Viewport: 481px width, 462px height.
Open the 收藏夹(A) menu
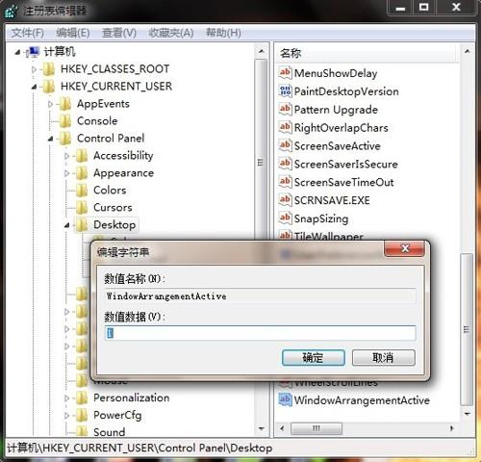[171, 33]
